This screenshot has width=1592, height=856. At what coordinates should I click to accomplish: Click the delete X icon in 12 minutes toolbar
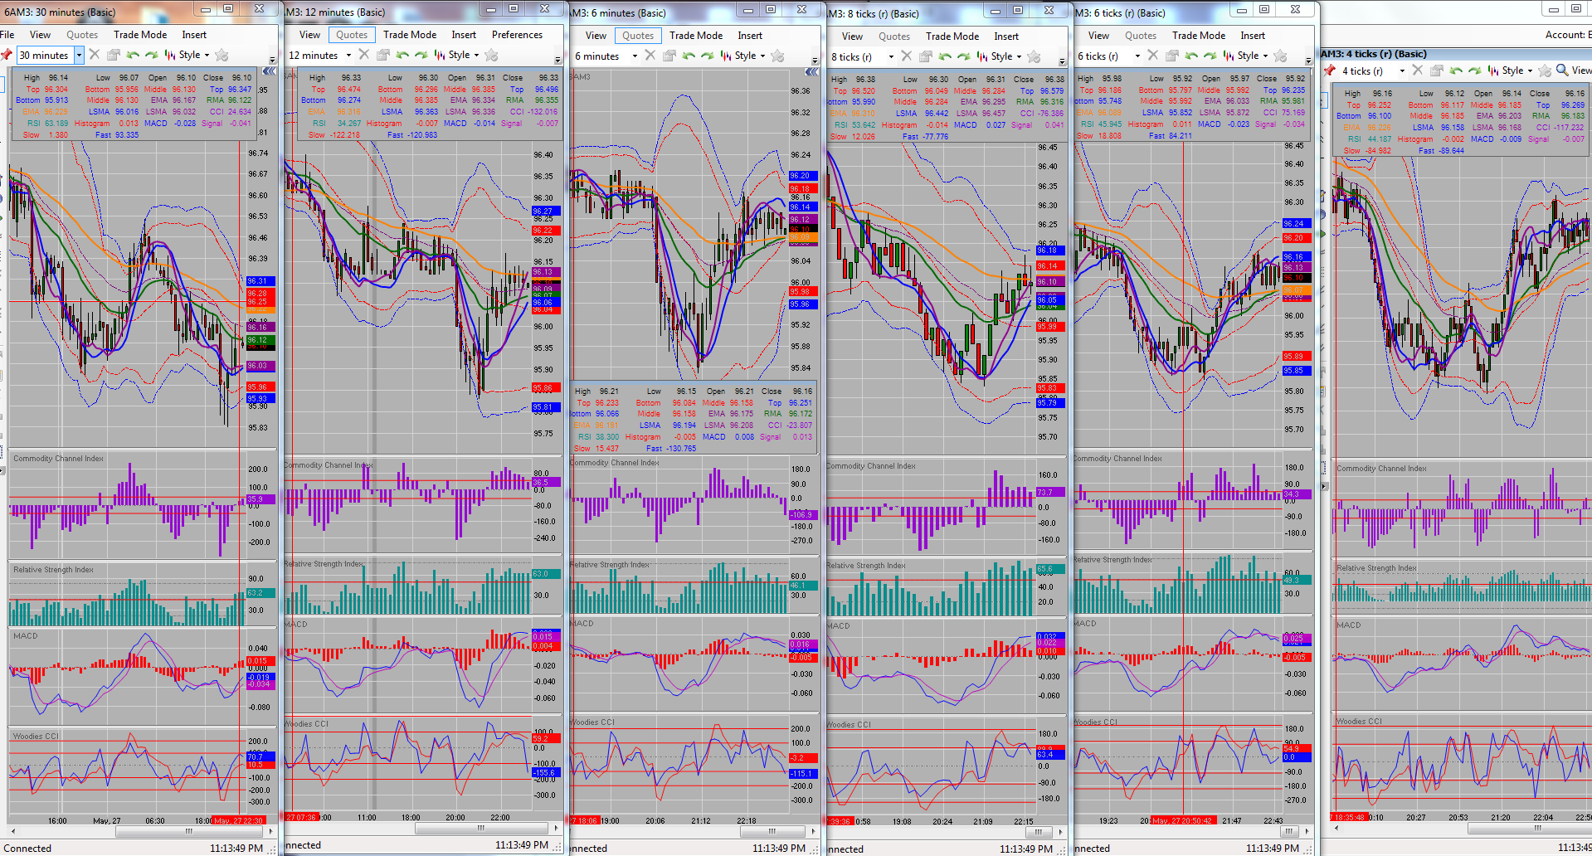pyautogui.click(x=363, y=55)
